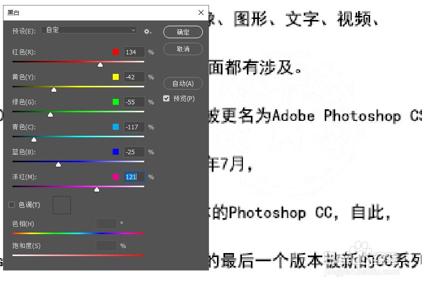Click the blue color swatch
This screenshot has width=422, height=286.
(116, 152)
